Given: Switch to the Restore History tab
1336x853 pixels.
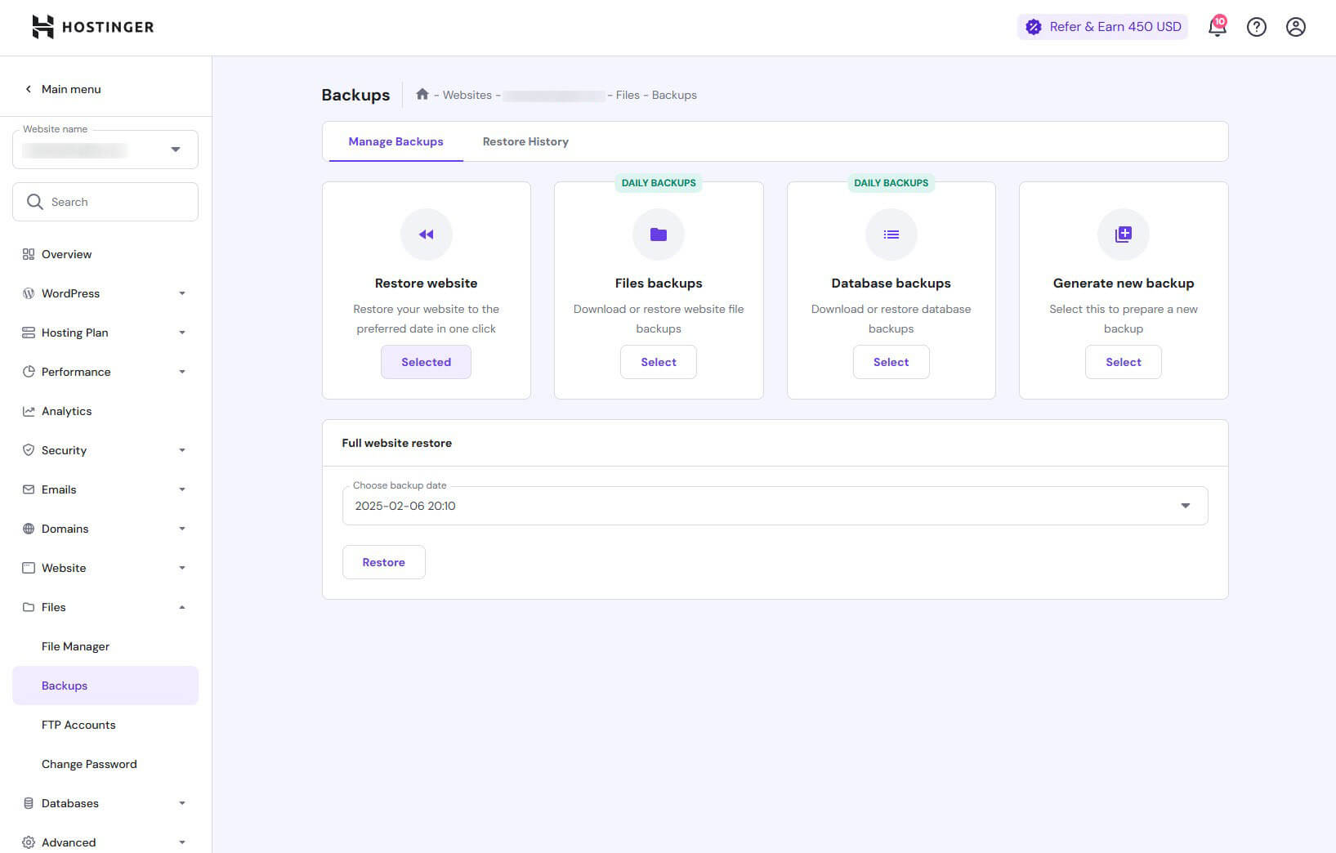Looking at the screenshot, I should click(x=525, y=141).
